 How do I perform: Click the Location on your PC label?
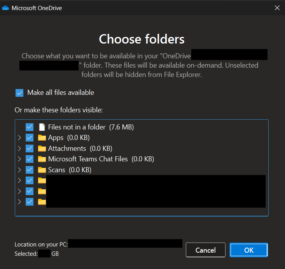click(41, 245)
